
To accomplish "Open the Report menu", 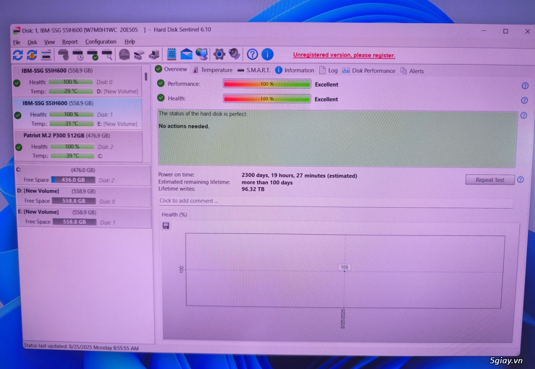I will [69, 42].
